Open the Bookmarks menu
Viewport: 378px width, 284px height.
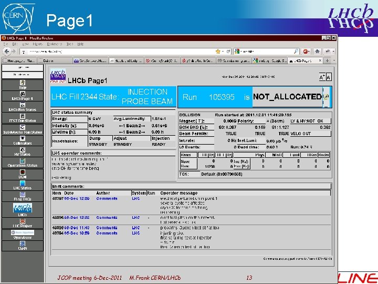(x=55, y=44)
